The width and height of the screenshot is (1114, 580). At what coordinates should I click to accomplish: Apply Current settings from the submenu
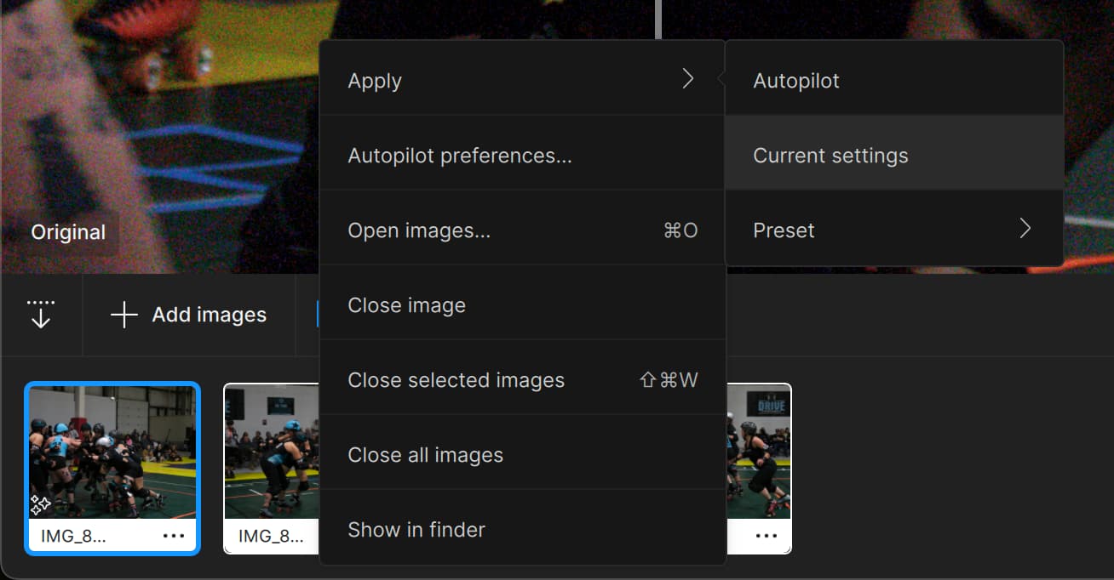click(830, 155)
